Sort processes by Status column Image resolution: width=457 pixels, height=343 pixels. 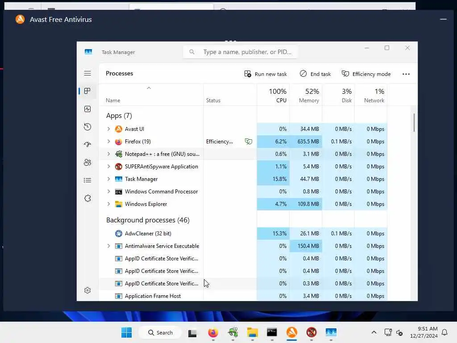click(x=230, y=95)
